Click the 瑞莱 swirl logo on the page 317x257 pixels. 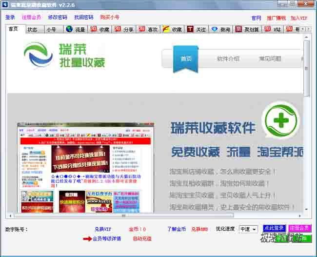[38, 54]
